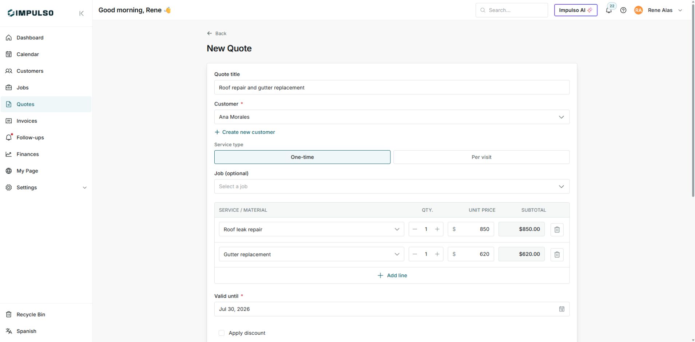This screenshot has width=695, height=342.
Task: Delete the Gutter replacement line
Action: [x=557, y=255]
